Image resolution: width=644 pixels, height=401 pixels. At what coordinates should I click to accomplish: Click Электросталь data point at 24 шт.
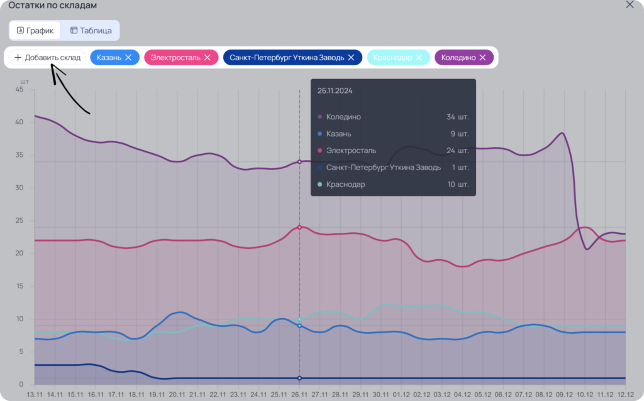[x=299, y=227]
